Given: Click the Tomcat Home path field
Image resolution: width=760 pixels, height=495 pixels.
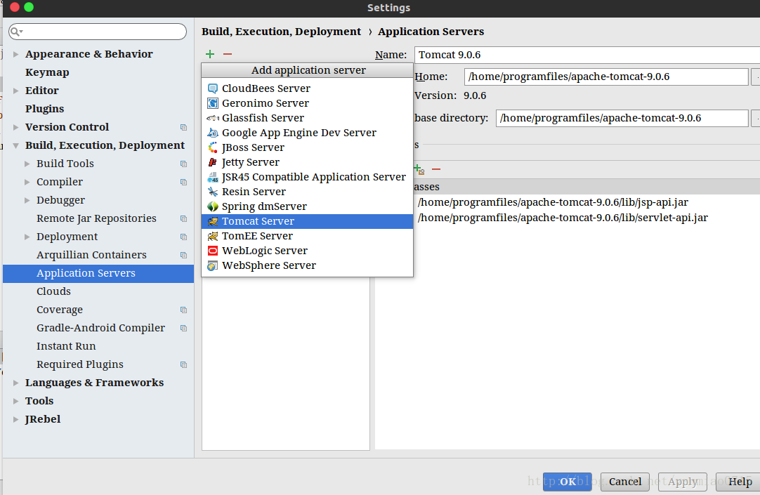Looking at the screenshot, I should pos(606,77).
